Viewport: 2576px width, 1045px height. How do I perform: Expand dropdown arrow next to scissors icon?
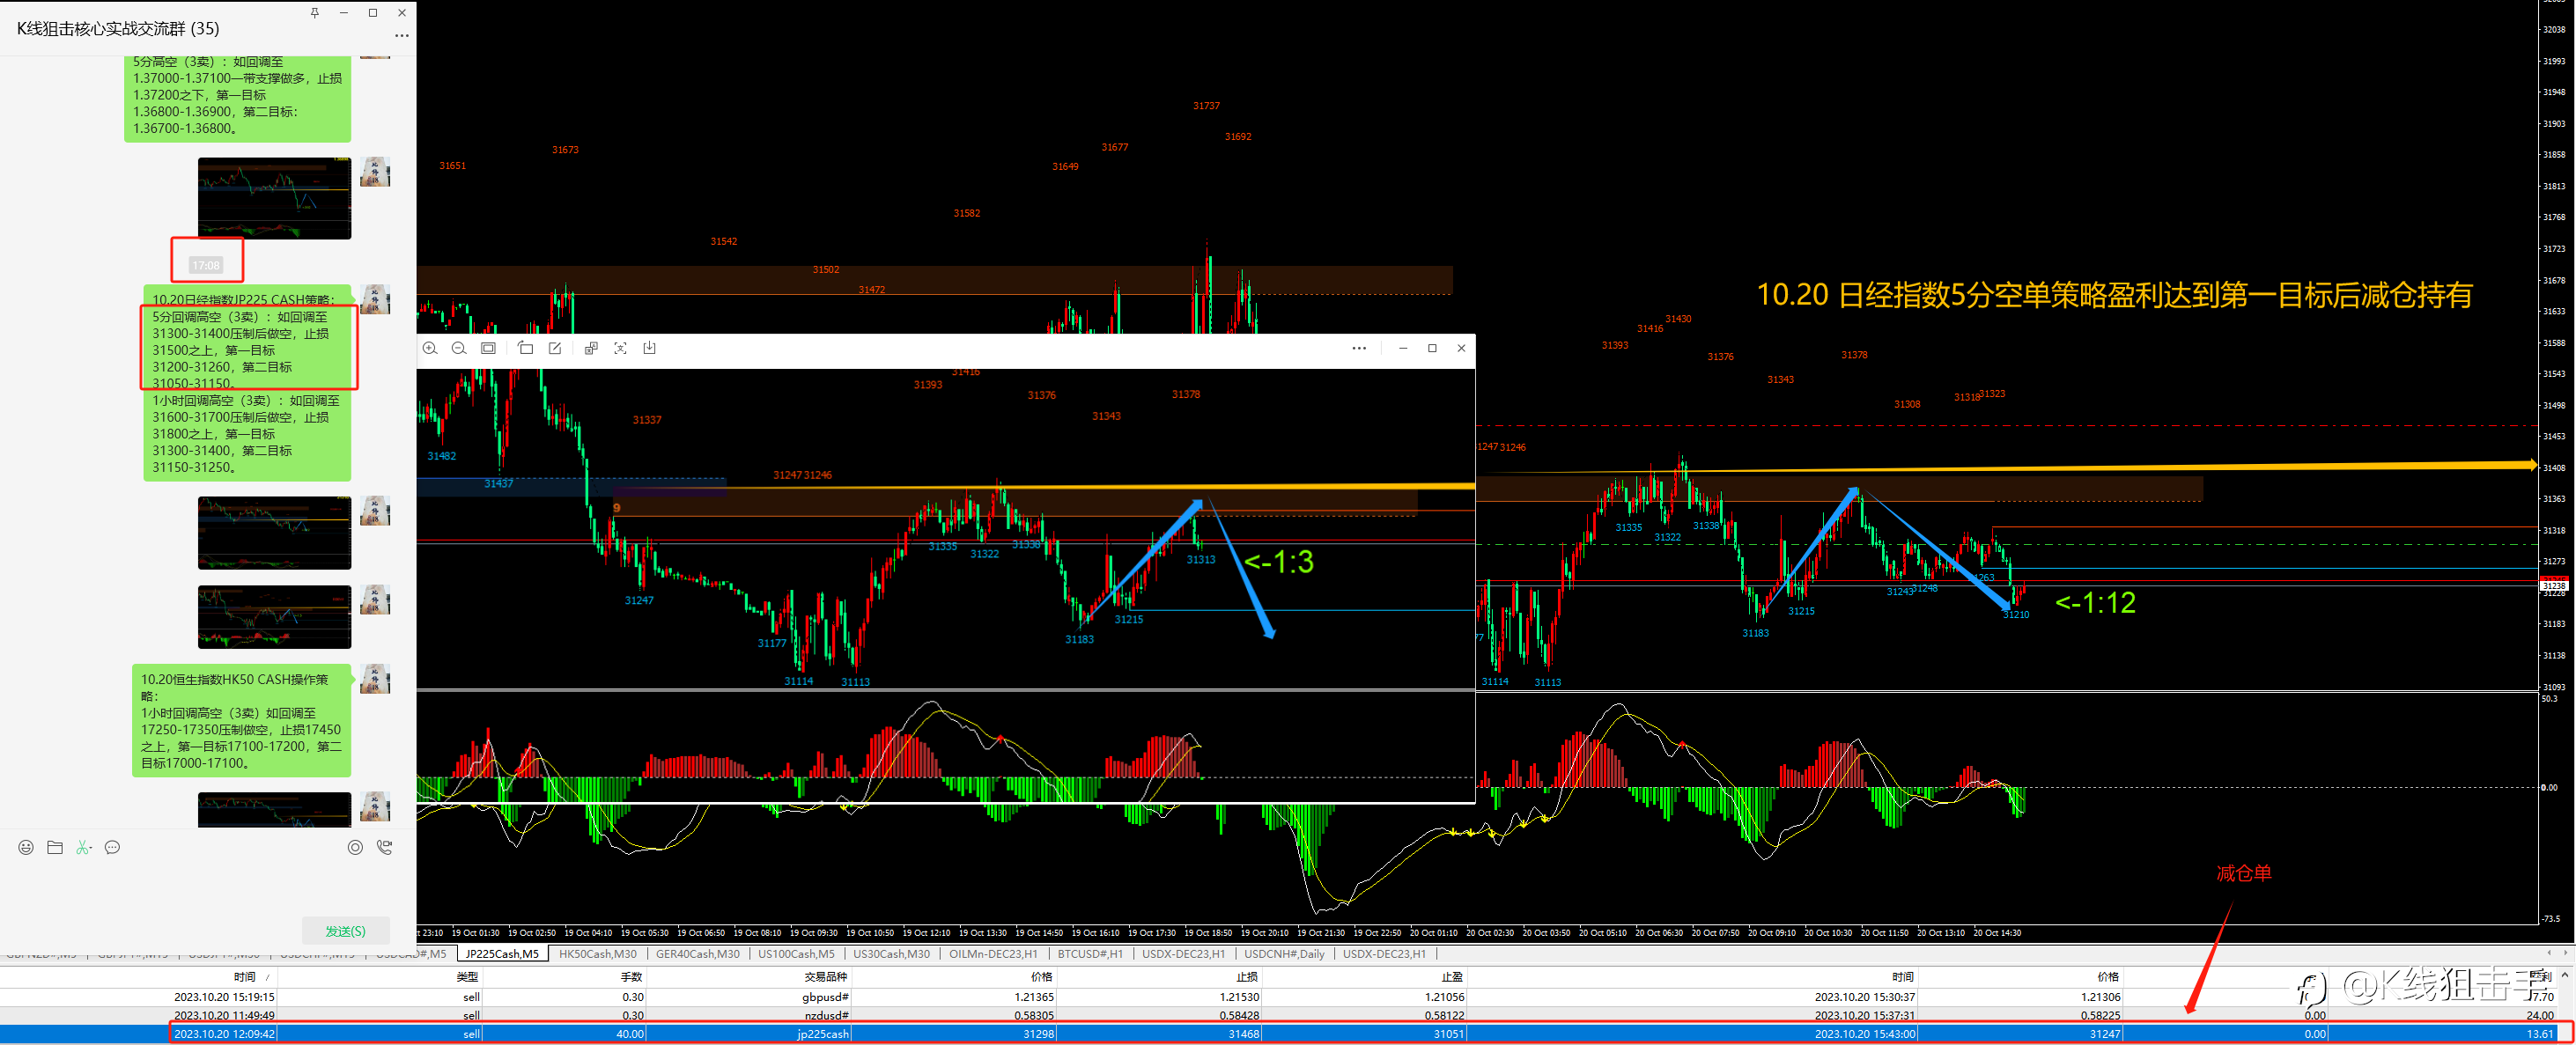pyautogui.click(x=91, y=848)
